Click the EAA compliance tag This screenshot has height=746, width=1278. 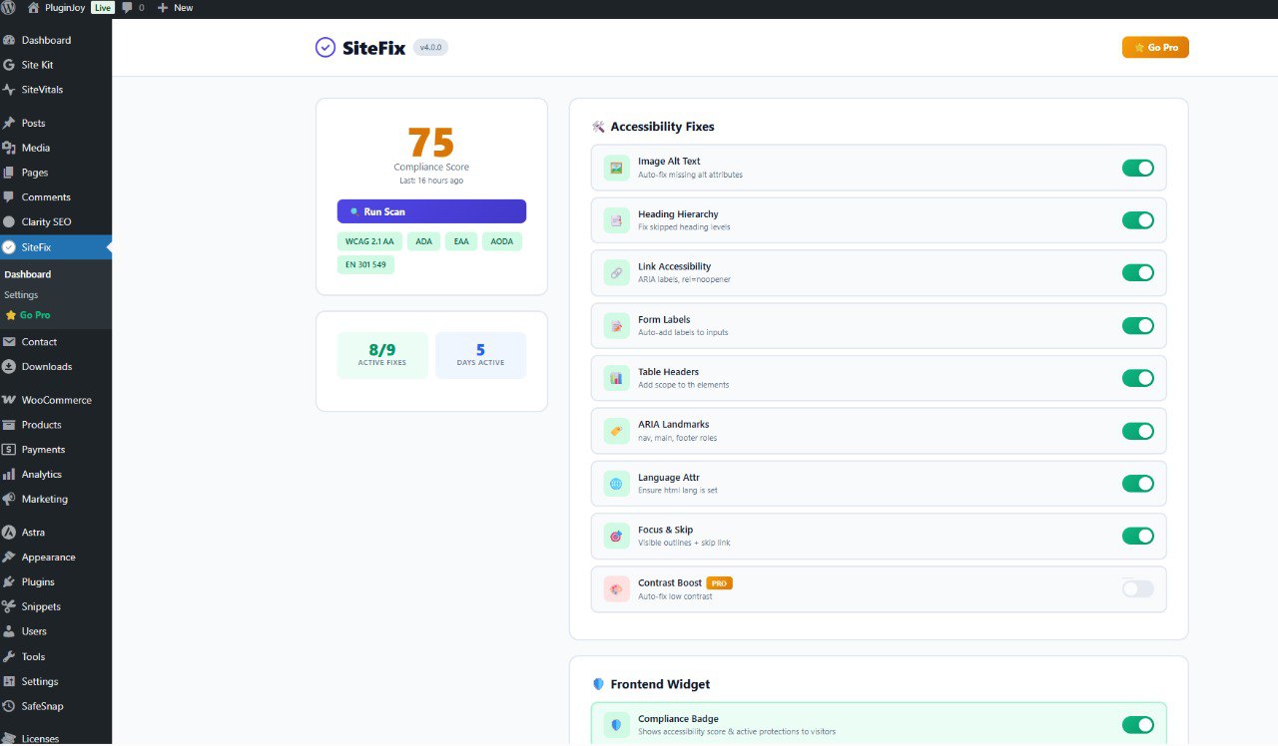461,241
